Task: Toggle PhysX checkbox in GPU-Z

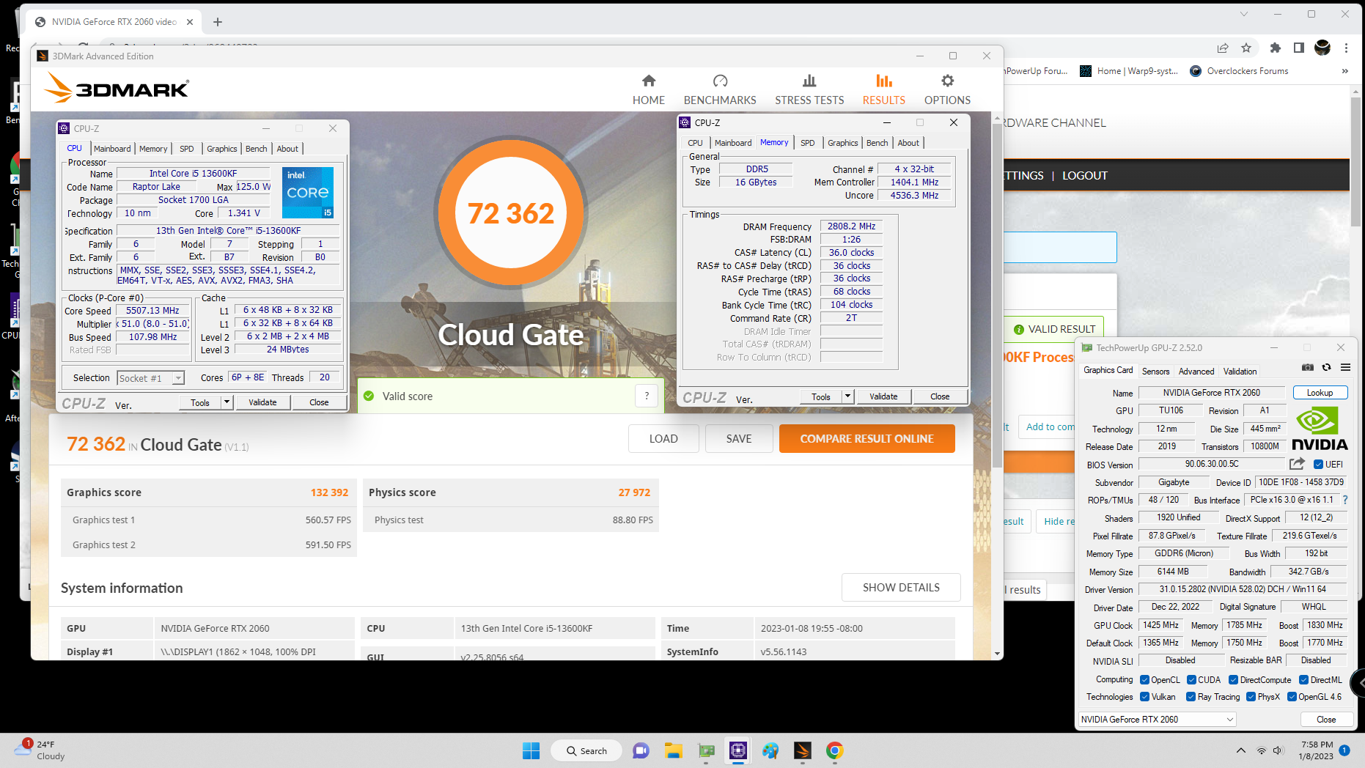Action: tap(1251, 696)
